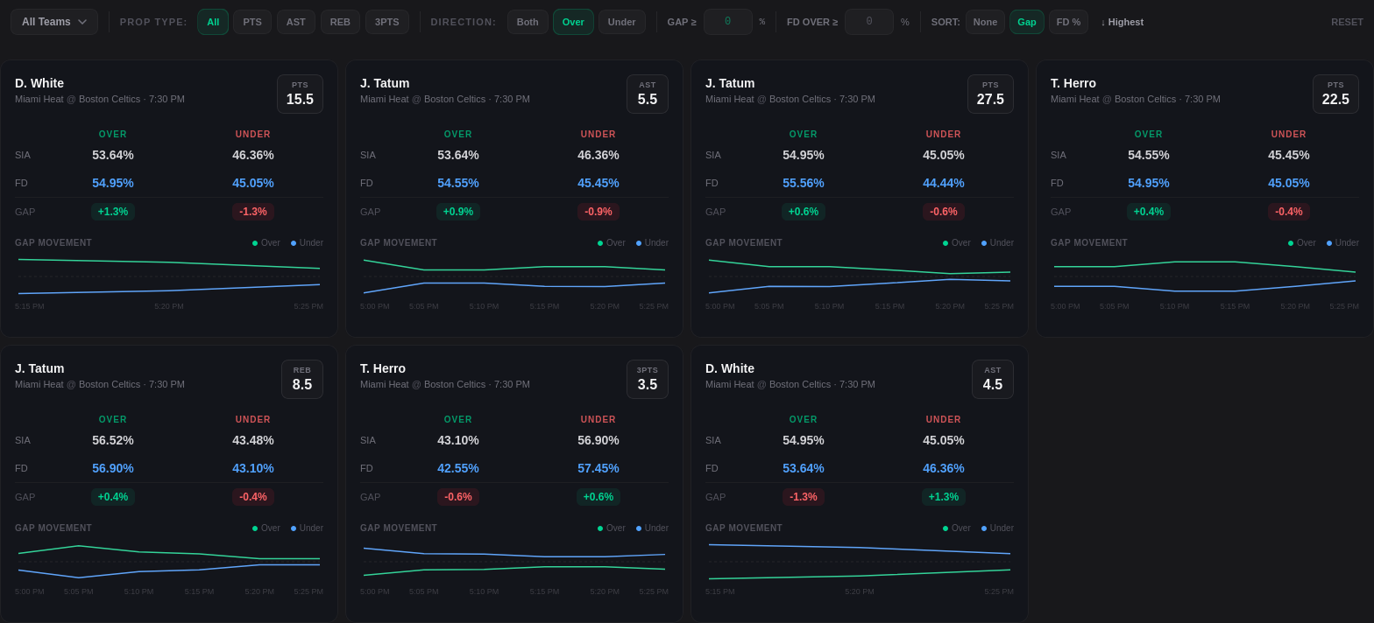Click the J. Tatum REB 8.5 badge
This screenshot has width=1374, height=623.
[302, 379]
